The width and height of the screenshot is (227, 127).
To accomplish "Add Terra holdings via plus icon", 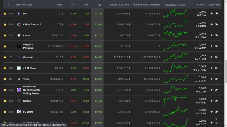I will coord(211,79).
